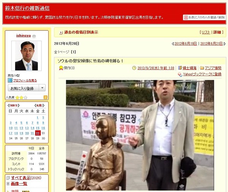
Task: Click the お気に入りの人の登録/削除 button
Action: click(x=204, y=17)
